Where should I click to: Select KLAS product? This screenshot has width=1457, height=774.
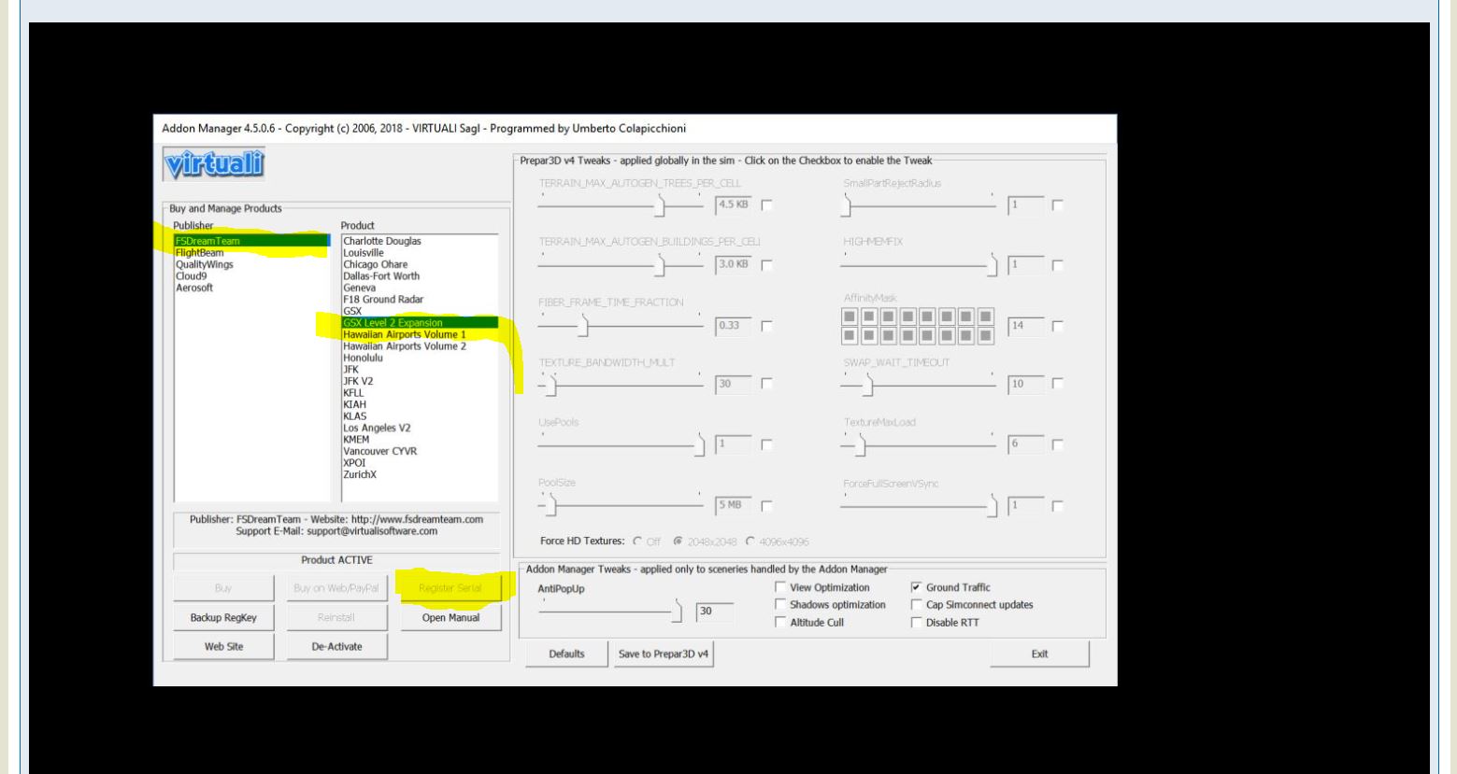(x=420, y=416)
